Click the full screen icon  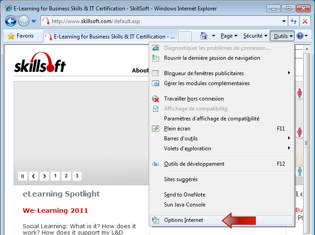tap(155, 129)
